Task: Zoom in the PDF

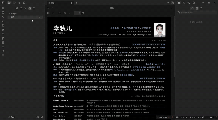Action: click(x=65, y=13)
